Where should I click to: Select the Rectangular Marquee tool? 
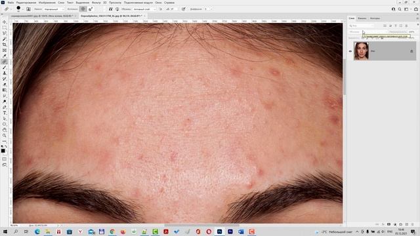5,28
